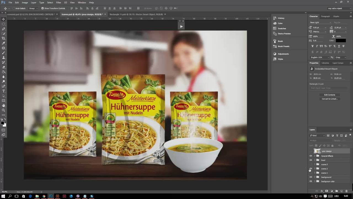Open the Kind layer filter dropdown
Screen dimensions: 353x199
317,135
